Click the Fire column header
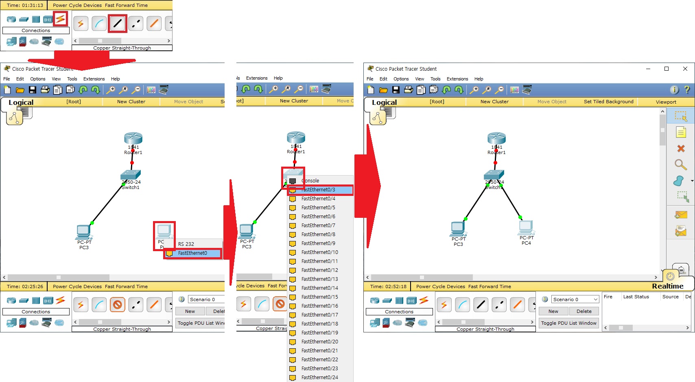This screenshot has height=382, width=695. click(x=608, y=297)
